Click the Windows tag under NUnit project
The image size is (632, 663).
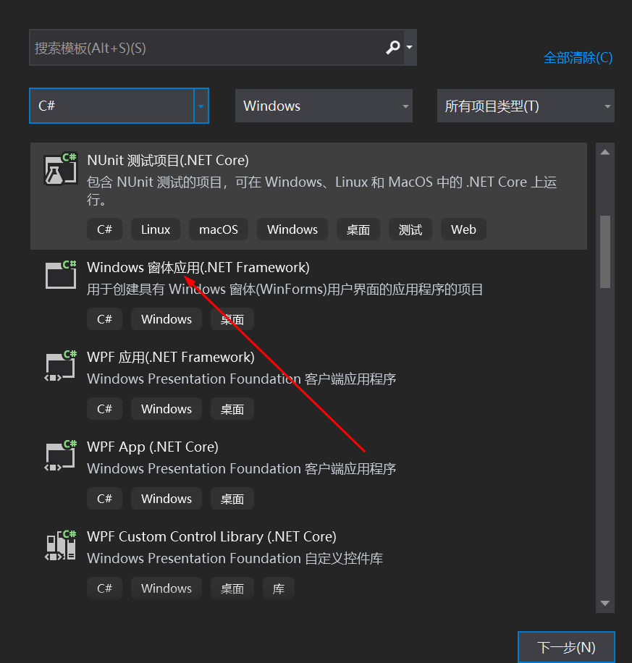click(x=292, y=229)
